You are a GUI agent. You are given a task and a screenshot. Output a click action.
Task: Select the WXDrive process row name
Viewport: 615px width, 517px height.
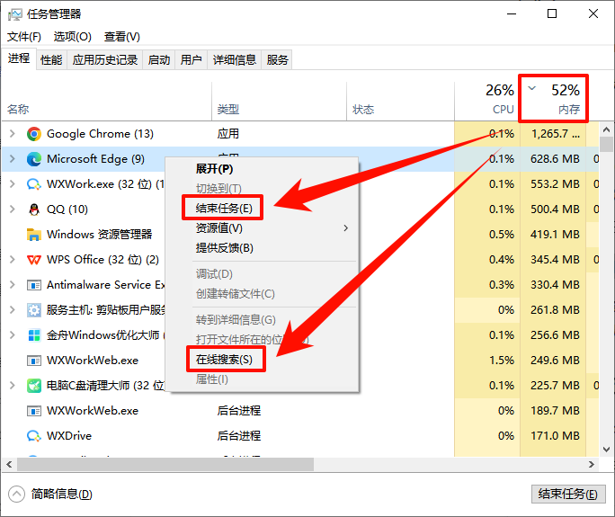(x=69, y=436)
